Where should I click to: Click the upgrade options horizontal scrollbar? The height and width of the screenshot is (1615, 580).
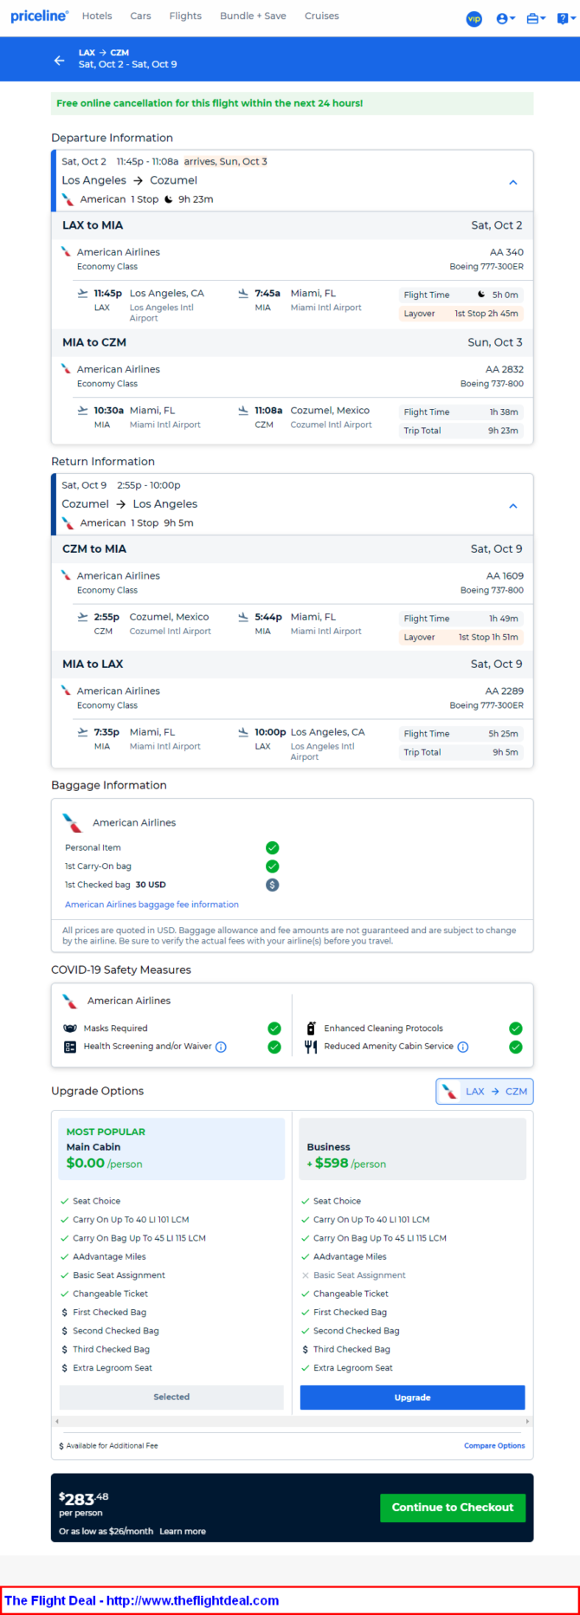(292, 1422)
